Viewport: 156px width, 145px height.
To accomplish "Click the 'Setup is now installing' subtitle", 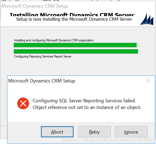I will click(74, 19).
